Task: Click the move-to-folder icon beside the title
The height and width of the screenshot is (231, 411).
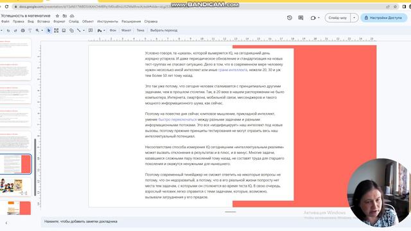Action: 64,16
